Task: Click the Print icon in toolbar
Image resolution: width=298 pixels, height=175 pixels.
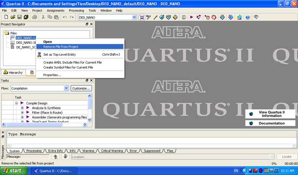Action: pos(34,17)
